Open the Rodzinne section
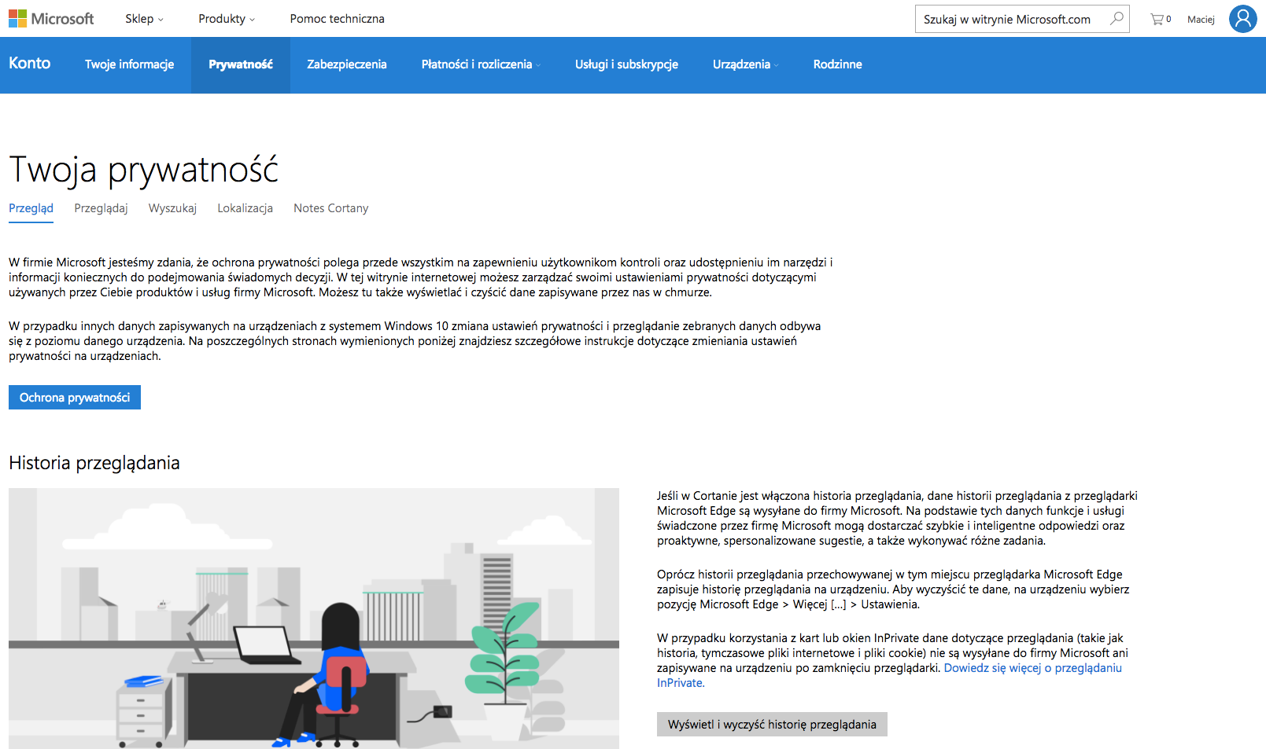The image size is (1266, 749). [x=838, y=64]
